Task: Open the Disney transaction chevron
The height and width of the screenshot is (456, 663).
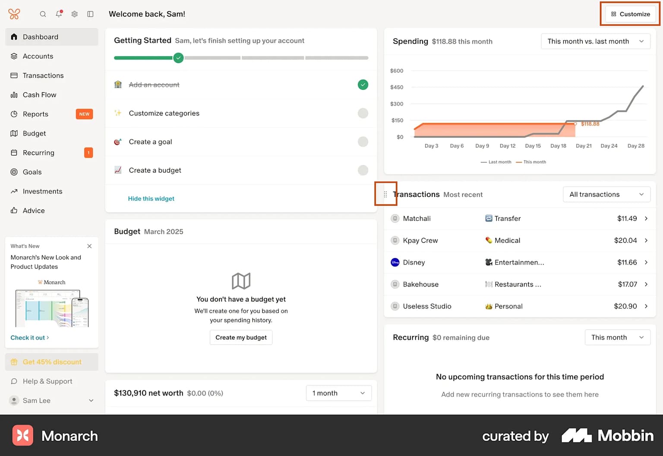Action: click(x=646, y=262)
